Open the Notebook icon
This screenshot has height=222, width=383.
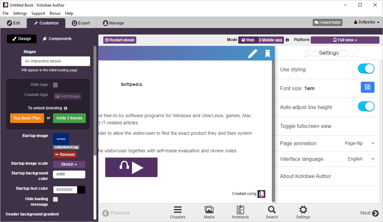(x=240, y=213)
